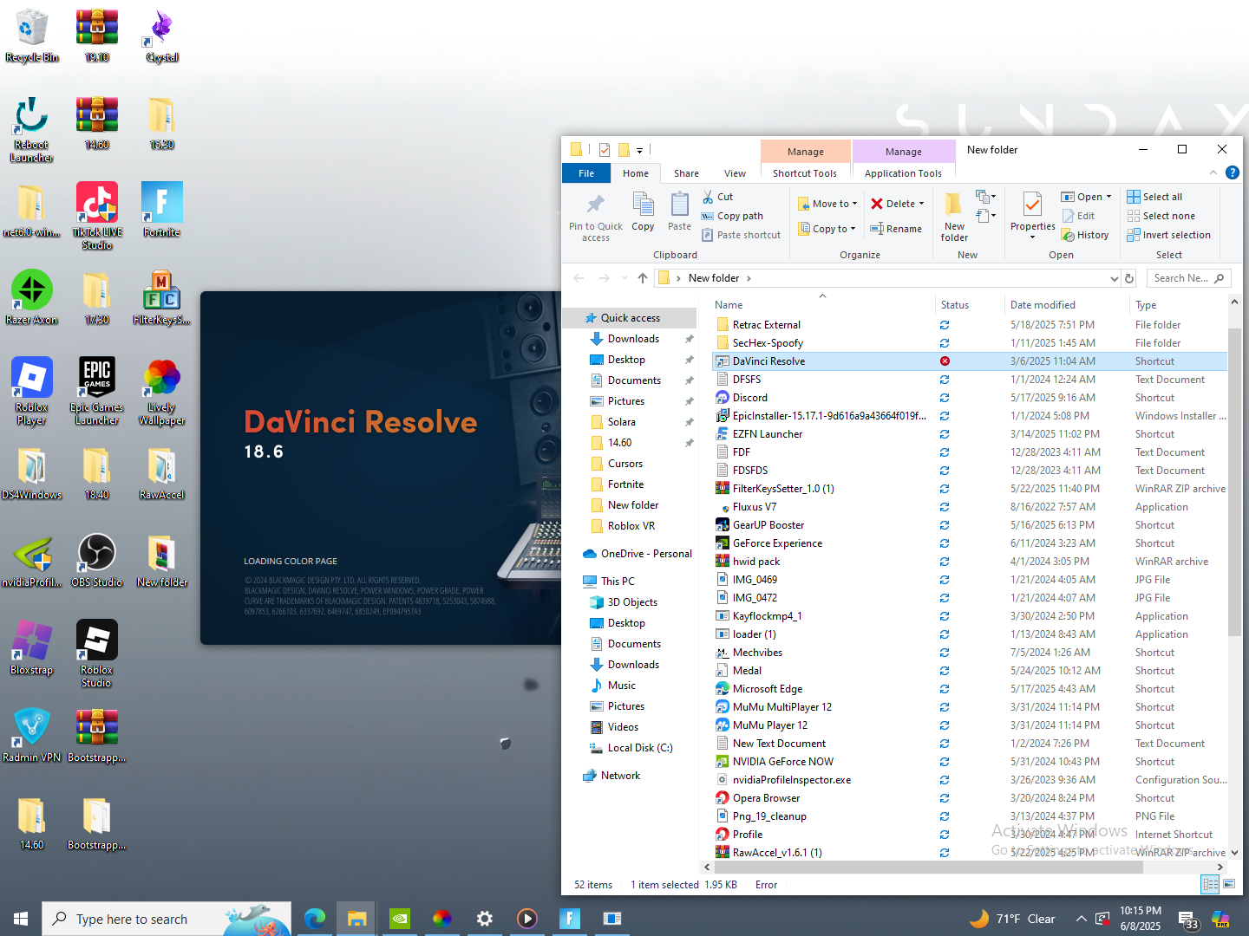This screenshot has width=1249, height=936.
Task: Click the Search New folder input box
Action: click(1180, 278)
